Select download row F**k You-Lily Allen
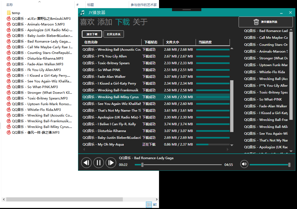 coord(156,56)
